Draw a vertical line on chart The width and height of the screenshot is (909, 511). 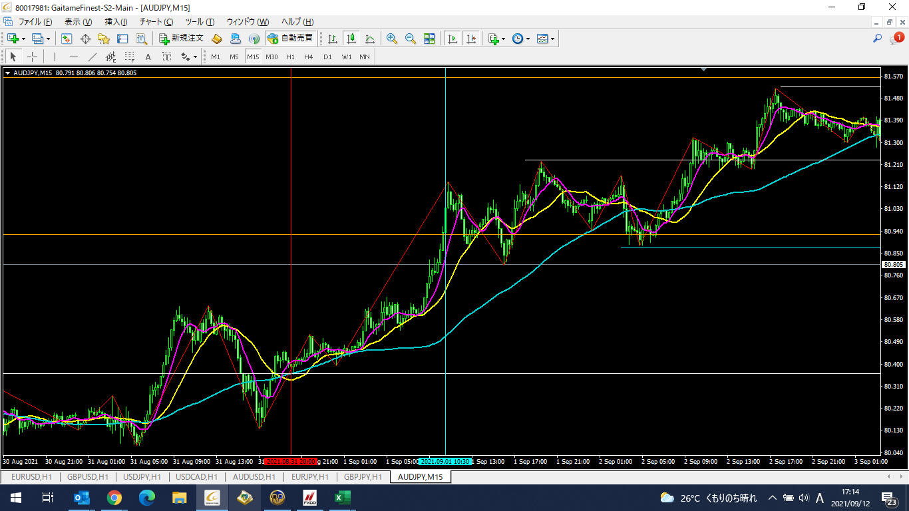55,57
